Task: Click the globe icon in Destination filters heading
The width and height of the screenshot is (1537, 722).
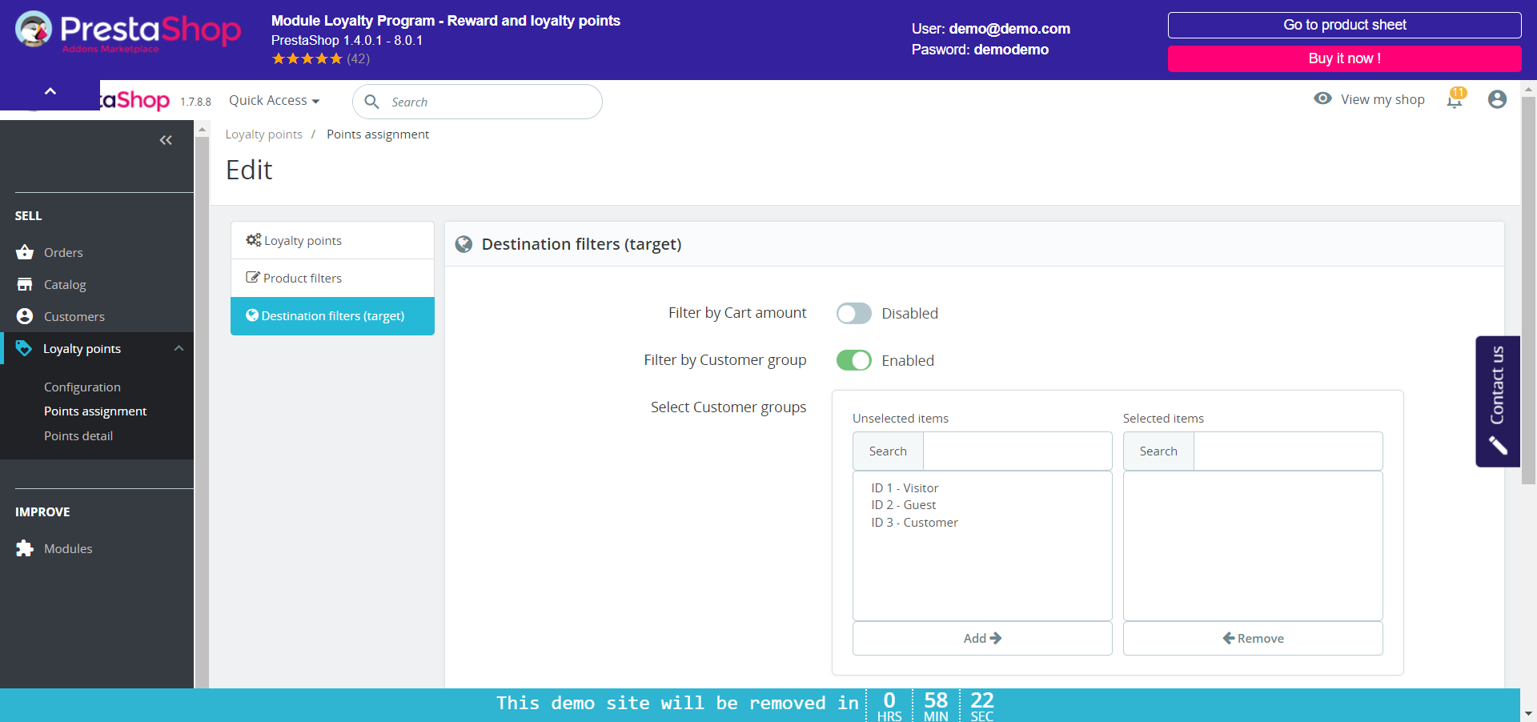Action: click(464, 244)
